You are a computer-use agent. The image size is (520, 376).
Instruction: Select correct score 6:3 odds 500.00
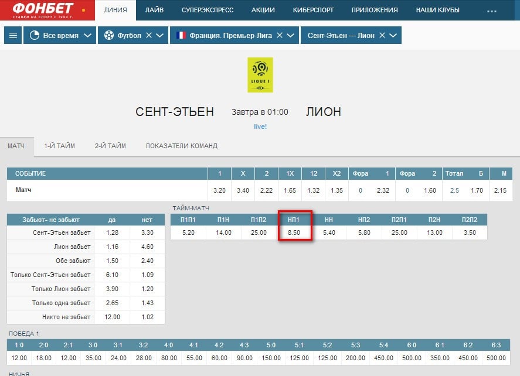(x=496, y=358)
